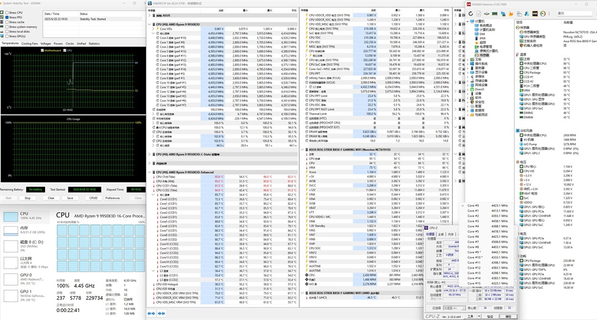Screen dimensions: 597x320
Task: Select the IPMI item in AIDA64 tree
Action: click(x=482, y=38)
